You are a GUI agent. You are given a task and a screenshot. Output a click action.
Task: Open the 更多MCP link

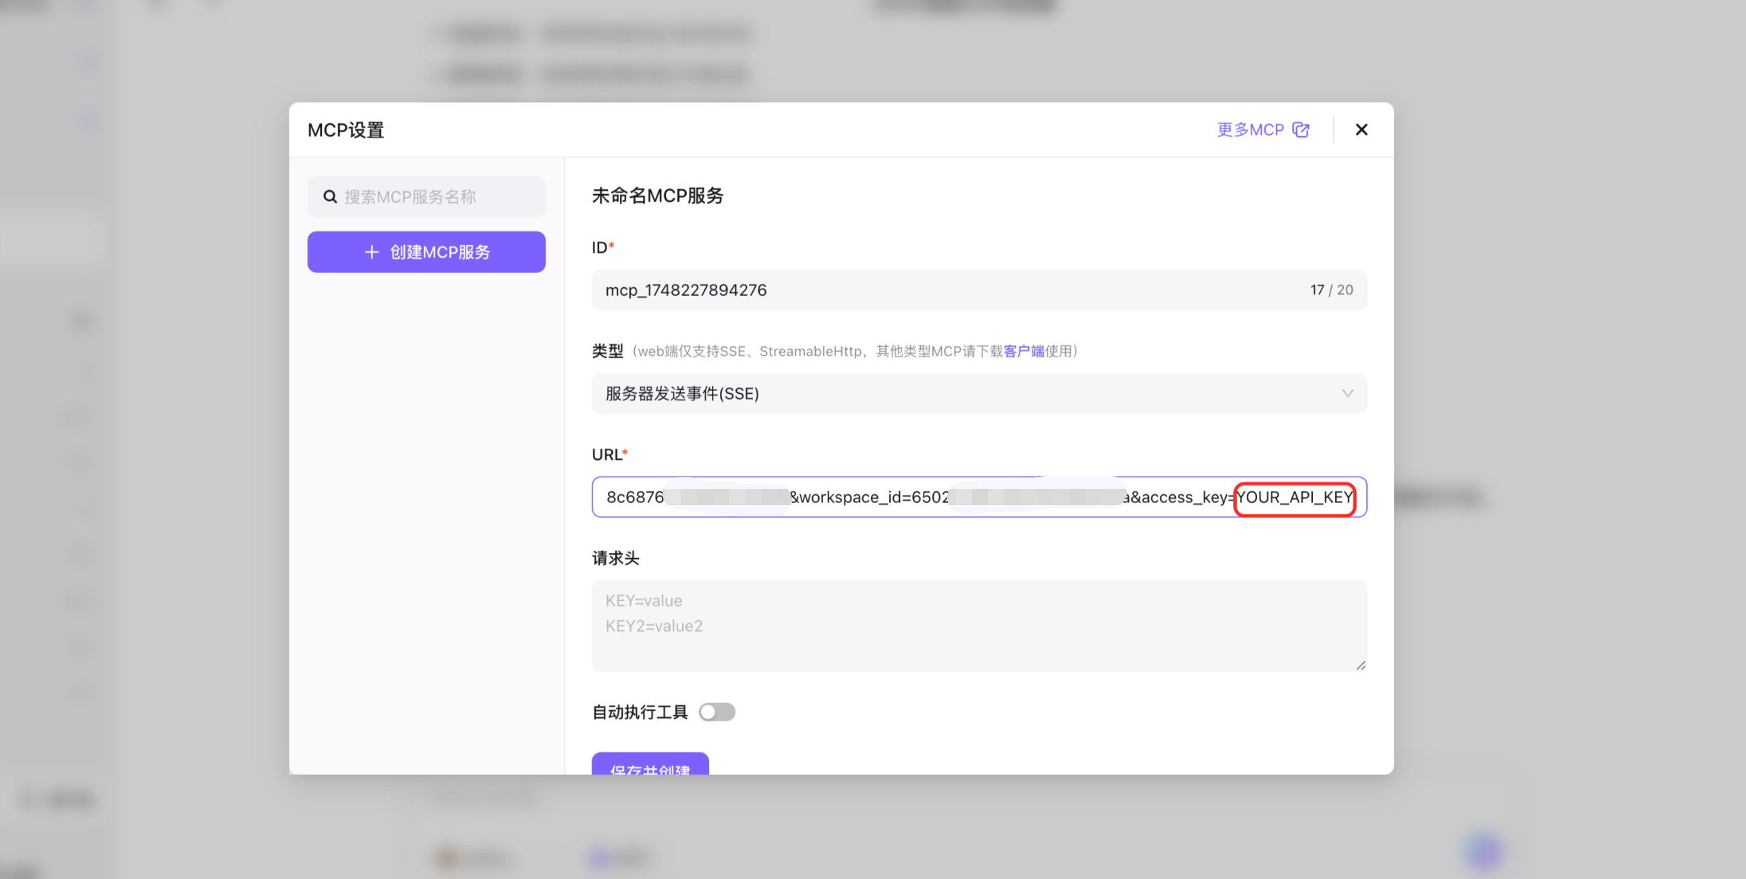(x=1251, y=129)
